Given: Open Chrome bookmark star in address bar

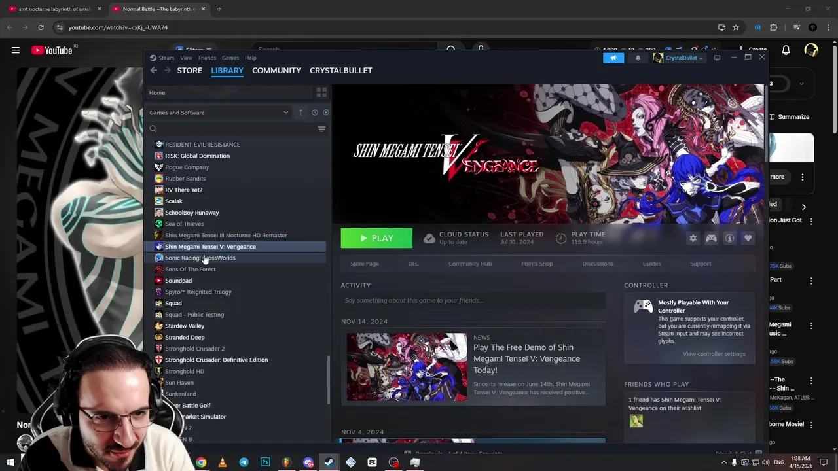Looking at the screenshot, I should pos(736,27).
